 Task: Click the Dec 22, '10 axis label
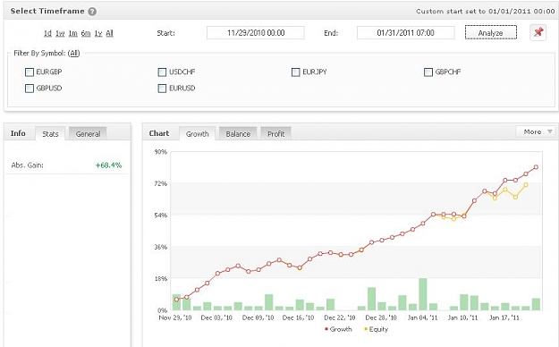339,317
